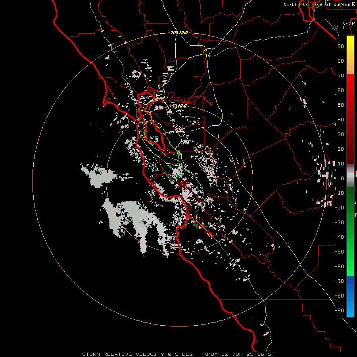
Task: Click the gray zero-velocity segment of the color bar
Action: click(x=350, y=176)
